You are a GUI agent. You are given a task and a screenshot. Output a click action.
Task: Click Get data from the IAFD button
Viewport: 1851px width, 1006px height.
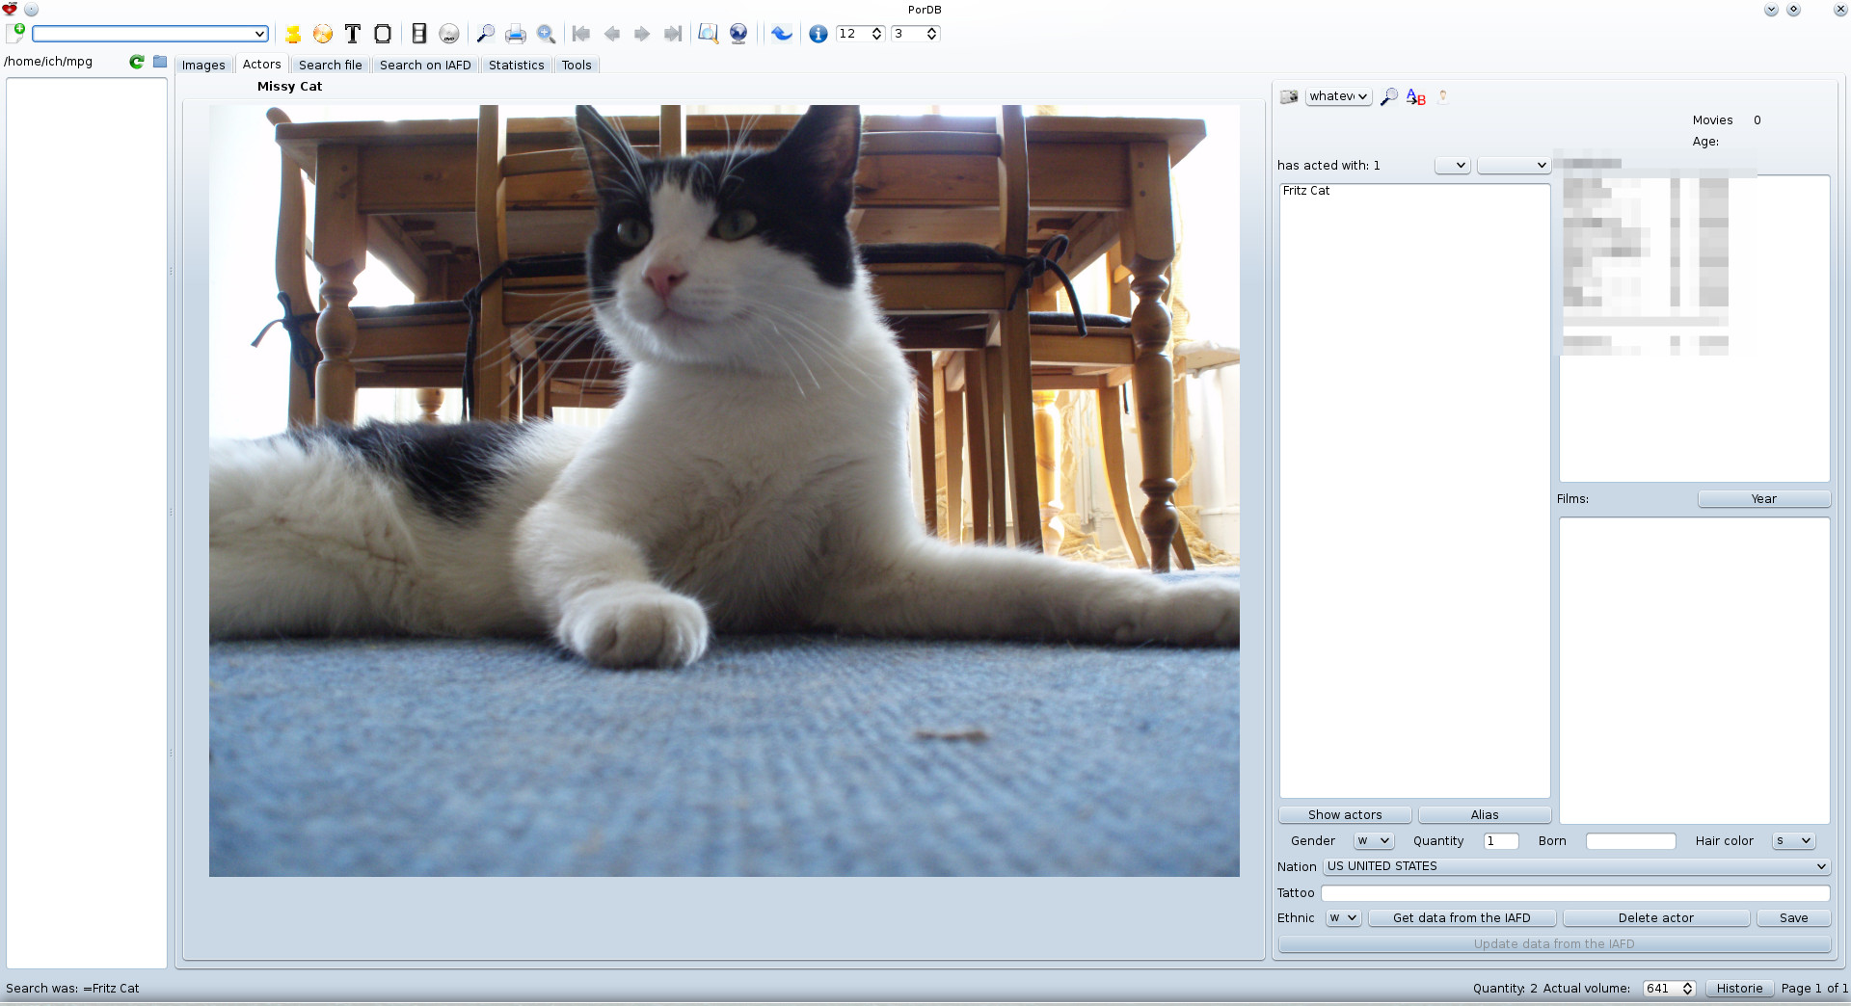pyautogui.click(x=1462, y=917)
